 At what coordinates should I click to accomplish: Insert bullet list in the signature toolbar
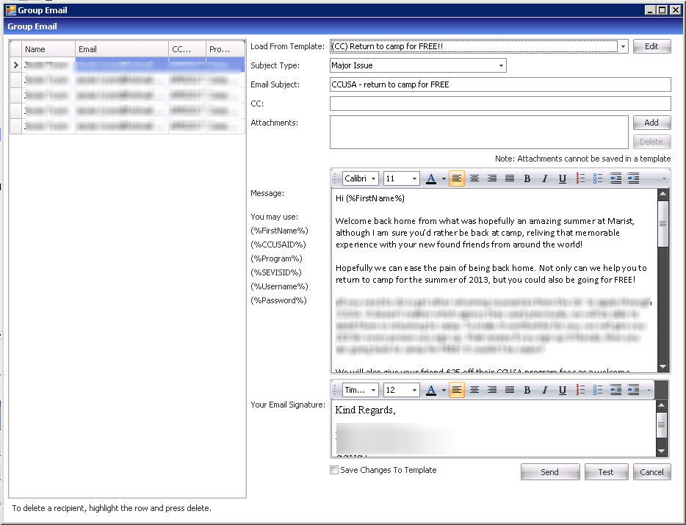point(598,390)
